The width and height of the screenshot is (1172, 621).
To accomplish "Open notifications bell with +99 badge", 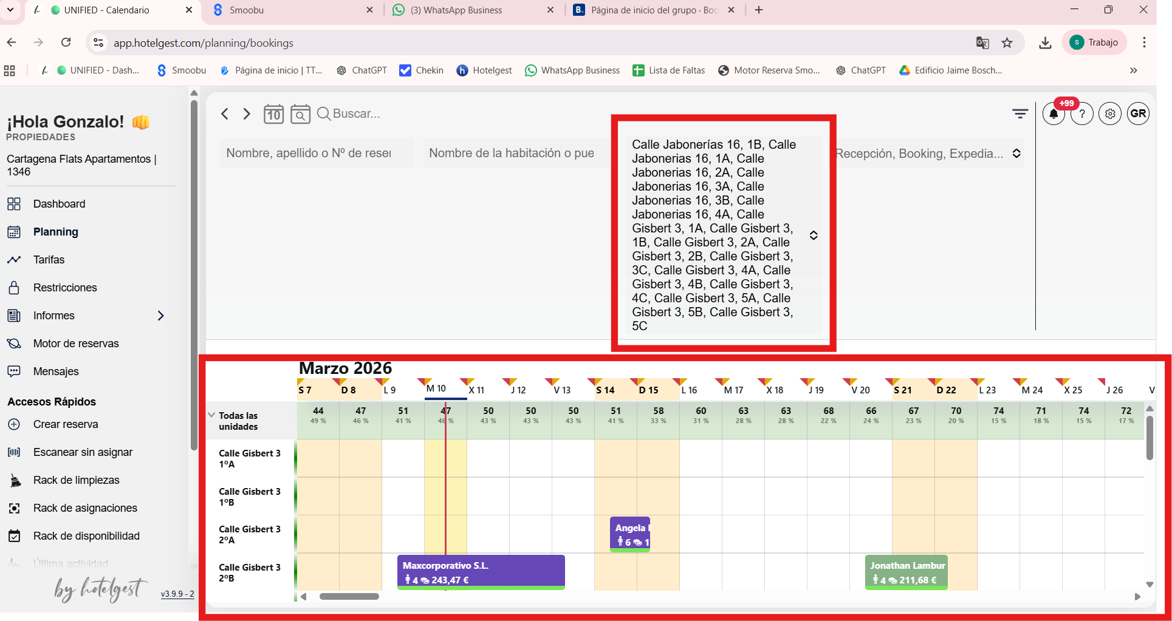I will [x=1054, y=114].
